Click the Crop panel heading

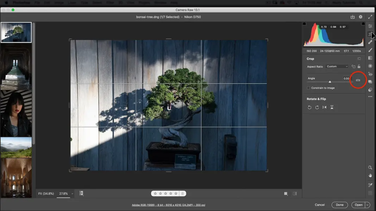tap(310, 59)
